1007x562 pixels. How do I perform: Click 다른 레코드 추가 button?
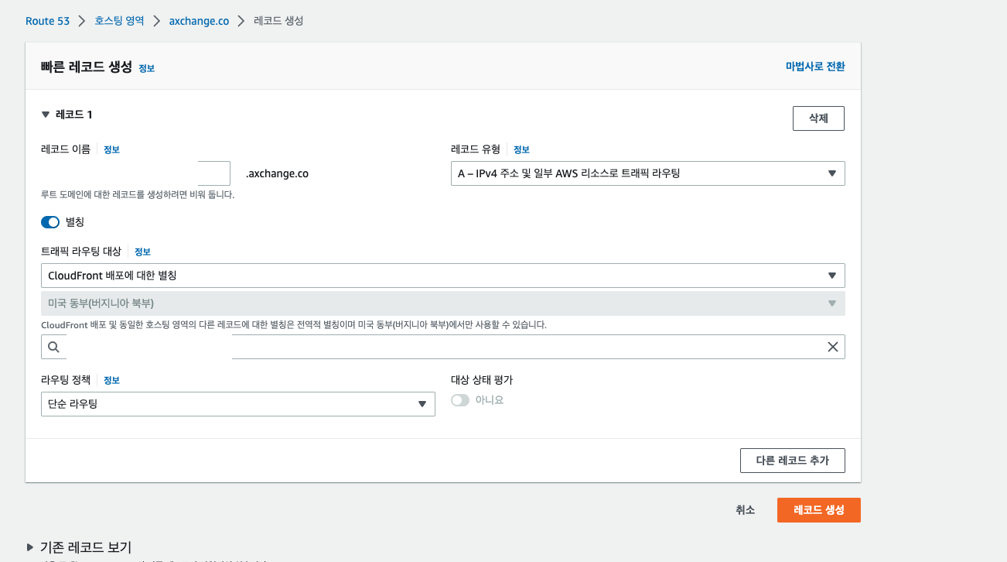click(792, 461)
